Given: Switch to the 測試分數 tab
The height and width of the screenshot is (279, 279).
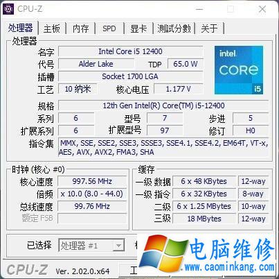Looking at the screenshot, I should [174, 28].
